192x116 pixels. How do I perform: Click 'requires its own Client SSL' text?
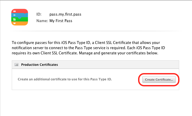(35, 53)
